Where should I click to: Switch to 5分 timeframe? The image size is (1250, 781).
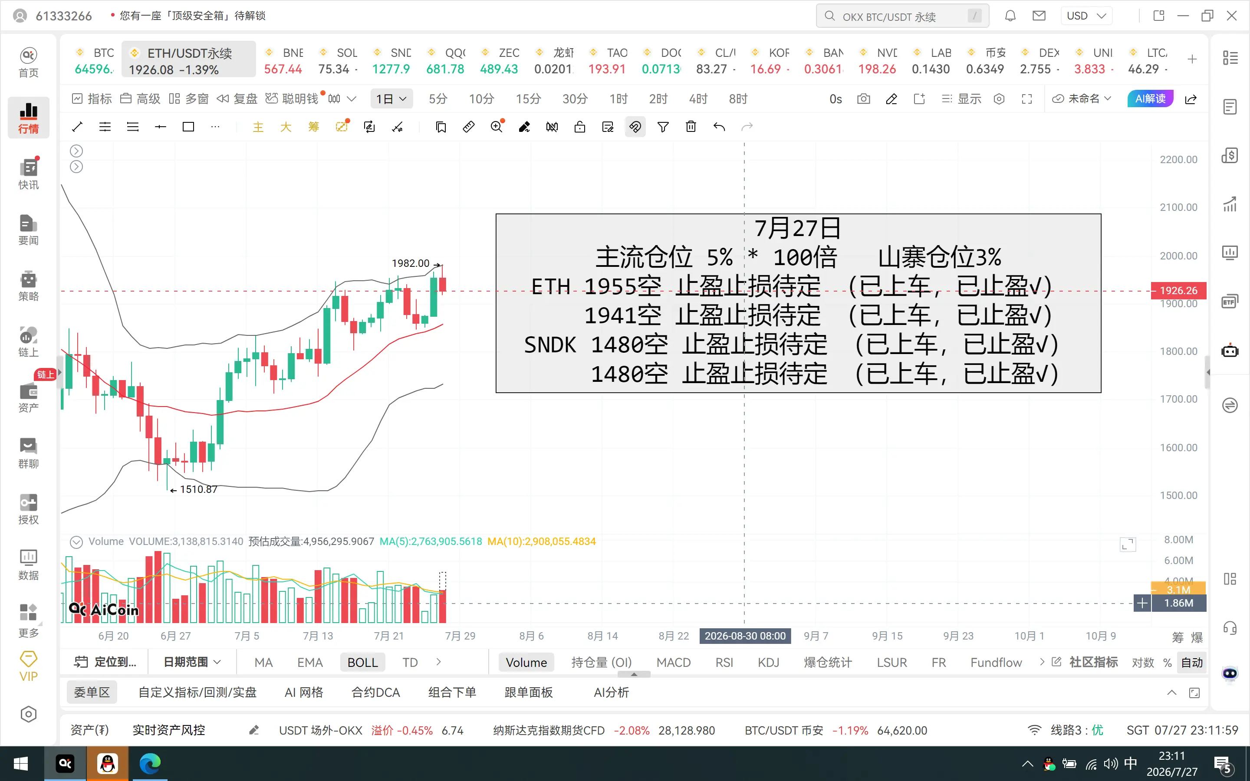click(438, 98)
